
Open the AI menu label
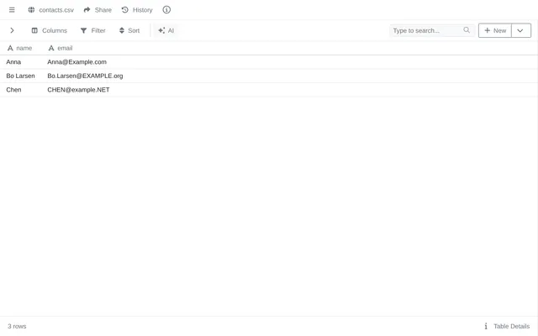pos(171,30)
